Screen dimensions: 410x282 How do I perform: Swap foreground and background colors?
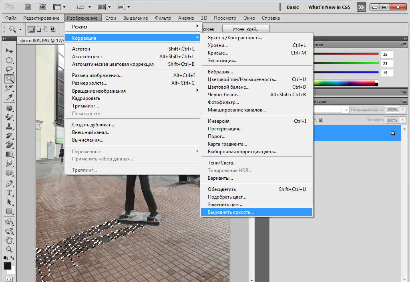pyautogui.click(x=12, y=258)
